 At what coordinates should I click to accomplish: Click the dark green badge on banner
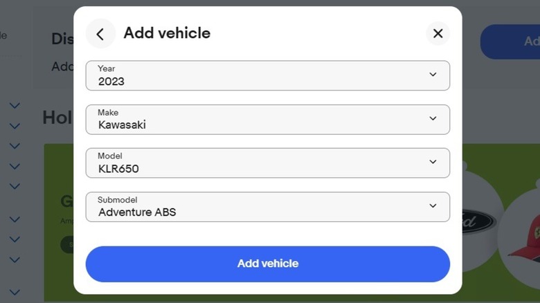67,244
